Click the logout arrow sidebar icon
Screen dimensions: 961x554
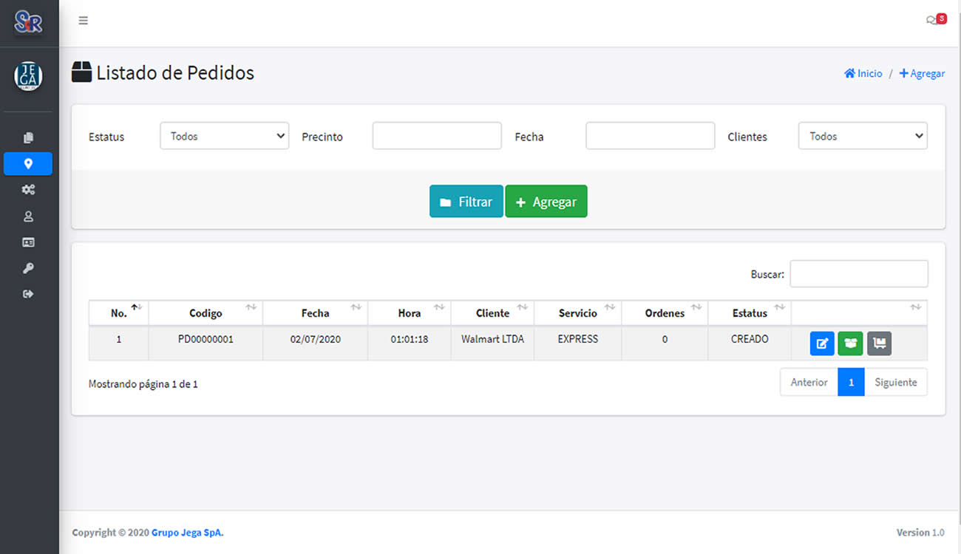(x=28, y=294)
